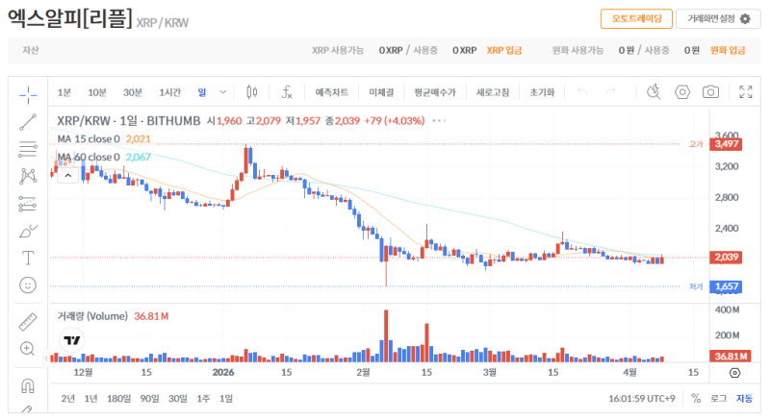The width and height of the screenshot is (770, 420).
Task: Open the horizontal lines Fibonacci tool
Action: (x=28, y=149)
